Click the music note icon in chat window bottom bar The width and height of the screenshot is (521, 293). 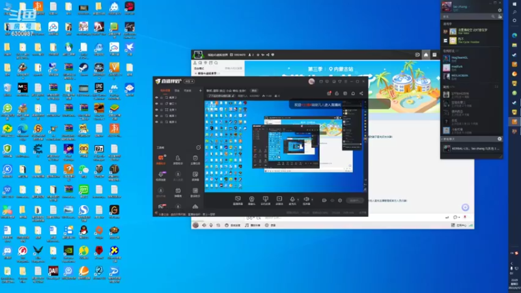point(247,225)
